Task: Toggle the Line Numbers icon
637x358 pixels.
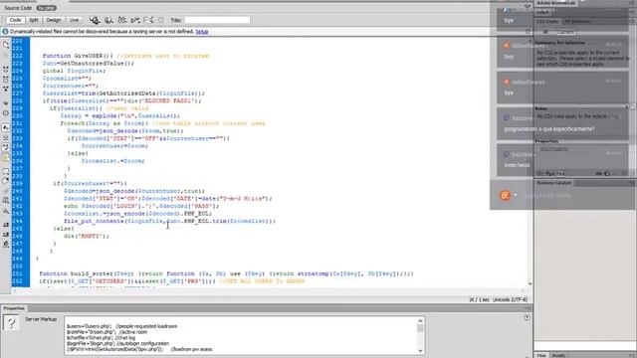Action: click(6, 128)
